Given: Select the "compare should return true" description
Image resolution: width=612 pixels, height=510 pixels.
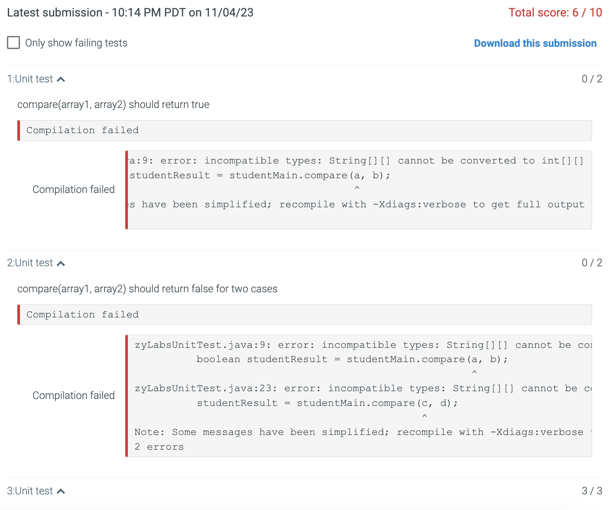Looking at the screenshot, I should (113, 104).
